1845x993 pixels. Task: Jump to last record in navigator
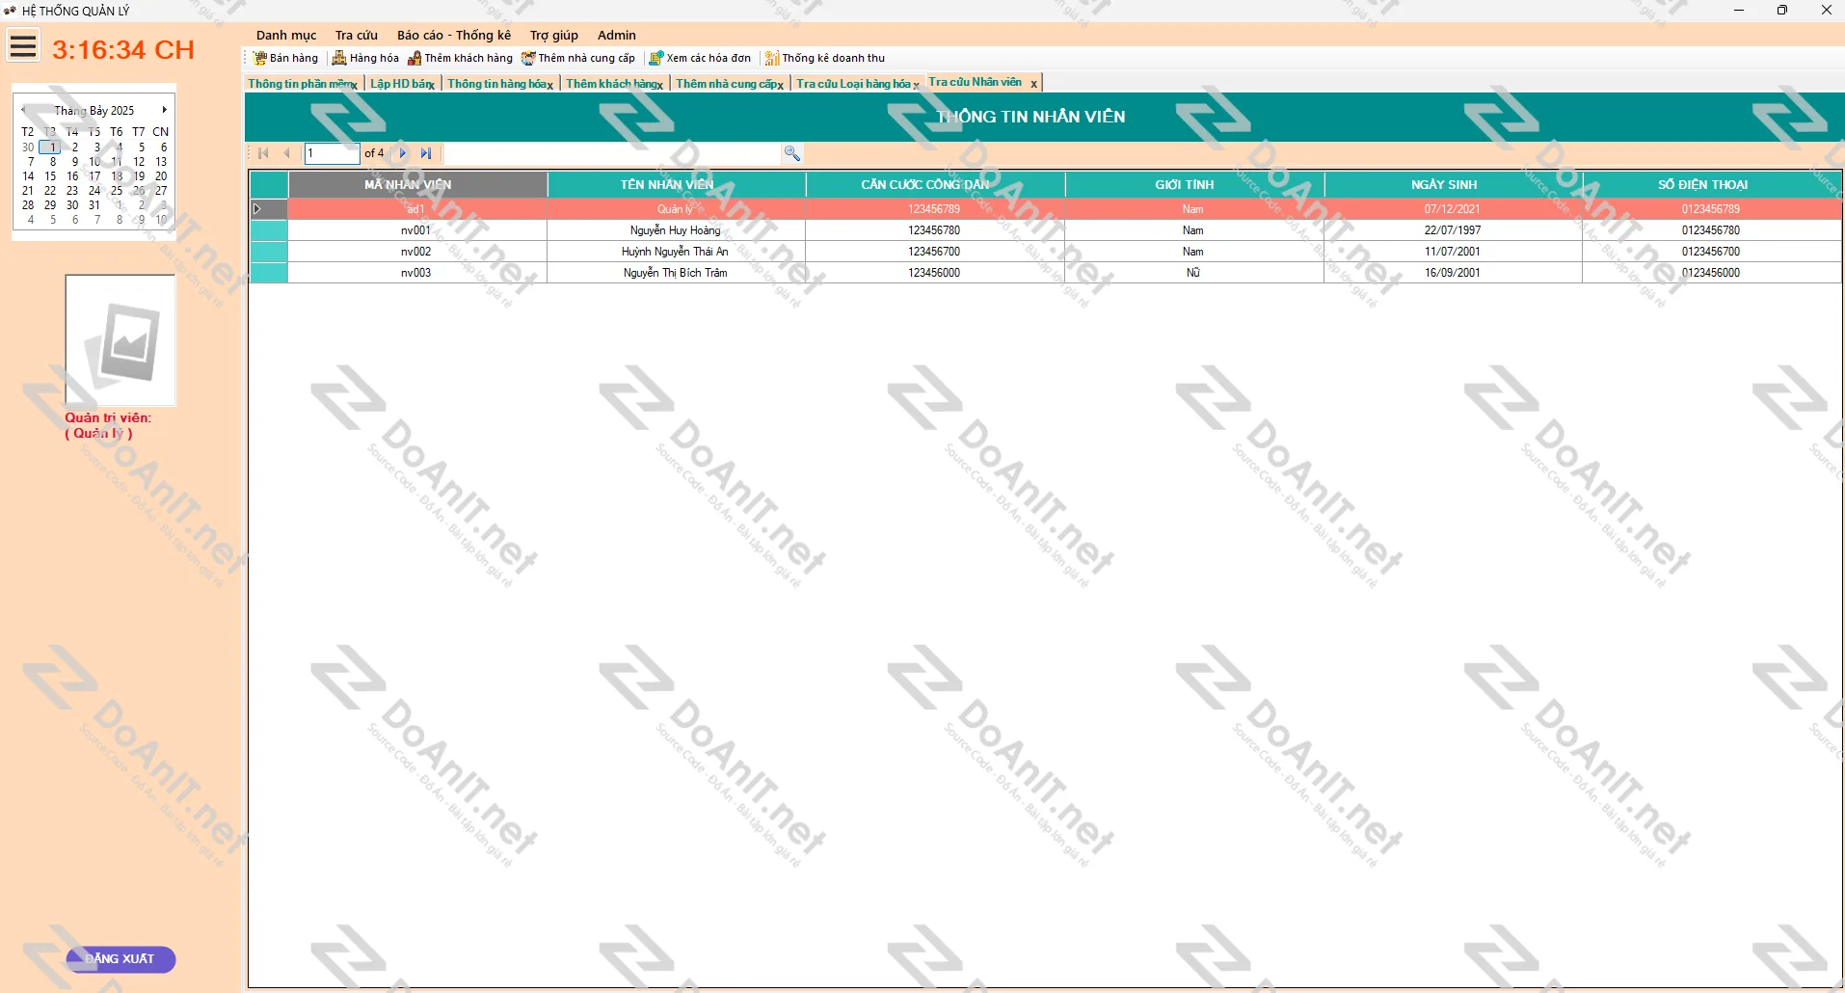[426, 153]
